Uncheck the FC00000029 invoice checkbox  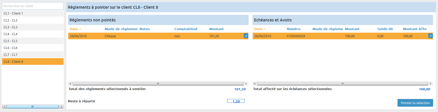coord(430,36)
